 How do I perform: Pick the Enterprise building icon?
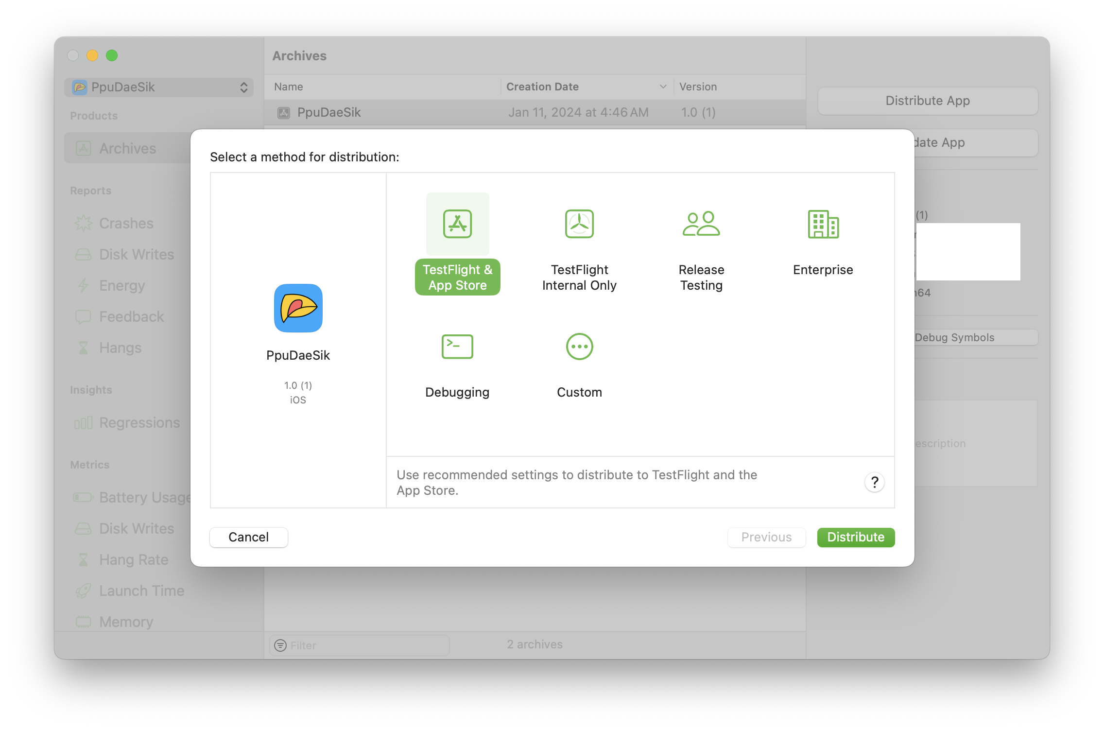(823, 224)
